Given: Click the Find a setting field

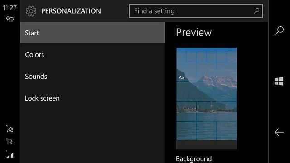Looking at the screenshot, I should [196, 11].
